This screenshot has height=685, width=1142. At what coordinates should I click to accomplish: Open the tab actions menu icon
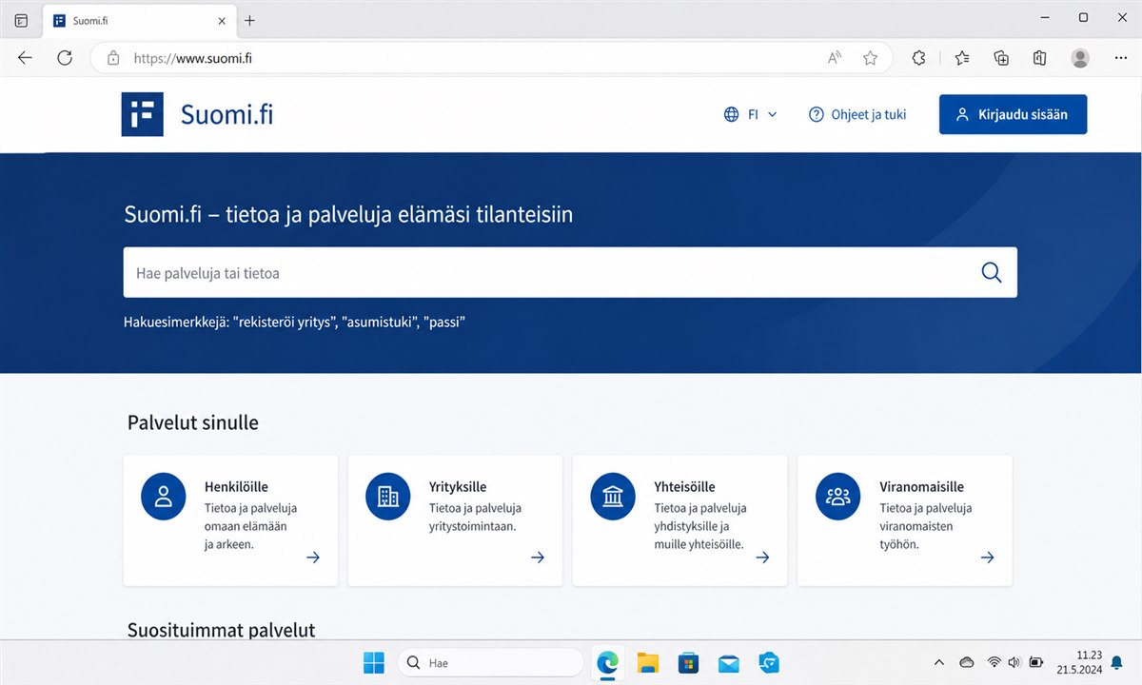[x=21, y=20]
